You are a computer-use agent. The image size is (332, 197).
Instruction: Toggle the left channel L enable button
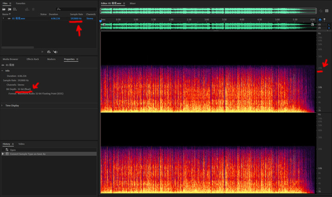click(329, 25)
